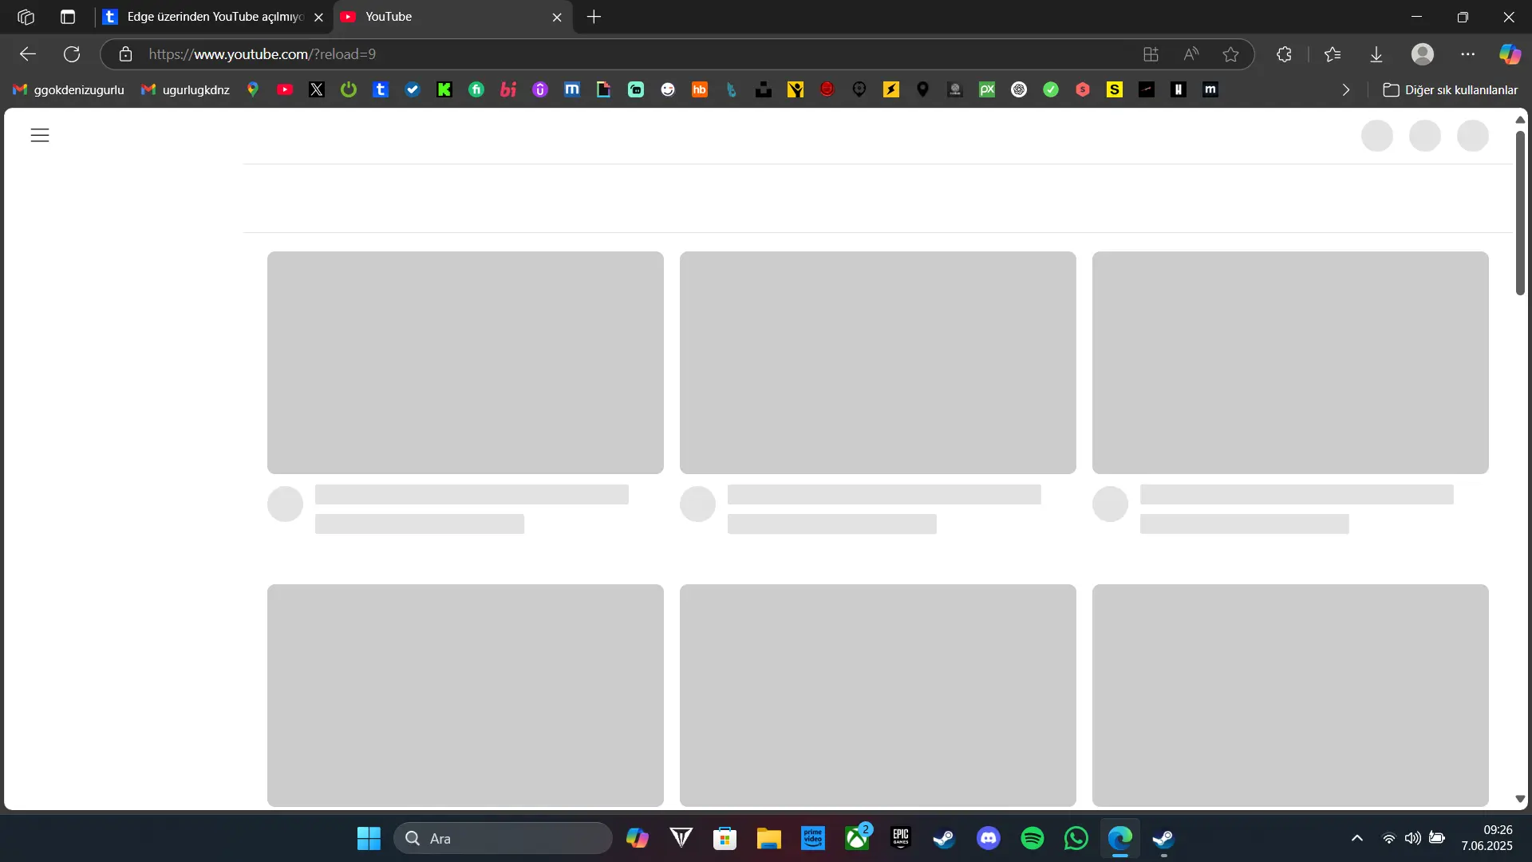Open Epic Games Launcher from taskbar
The width and height of the screenshot is (1532, 862).
point(901,838)
